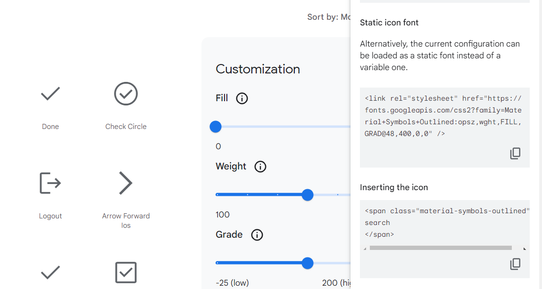Click the Weight slider handle
This screenshot has height=289, width=542.
pyautogui.click(x=308, y=194)
